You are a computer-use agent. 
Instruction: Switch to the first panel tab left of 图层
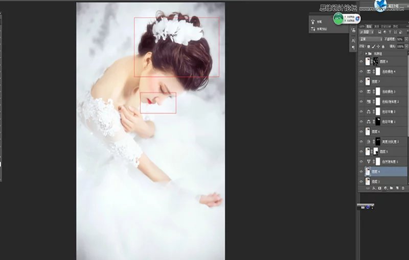point(362,27)
